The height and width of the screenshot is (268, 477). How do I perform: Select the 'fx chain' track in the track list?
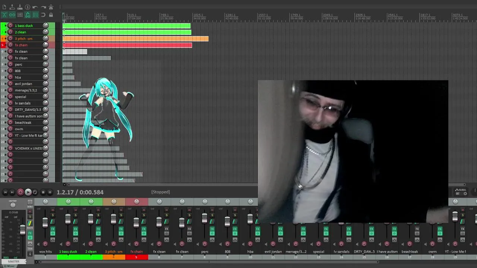point(21,45)
